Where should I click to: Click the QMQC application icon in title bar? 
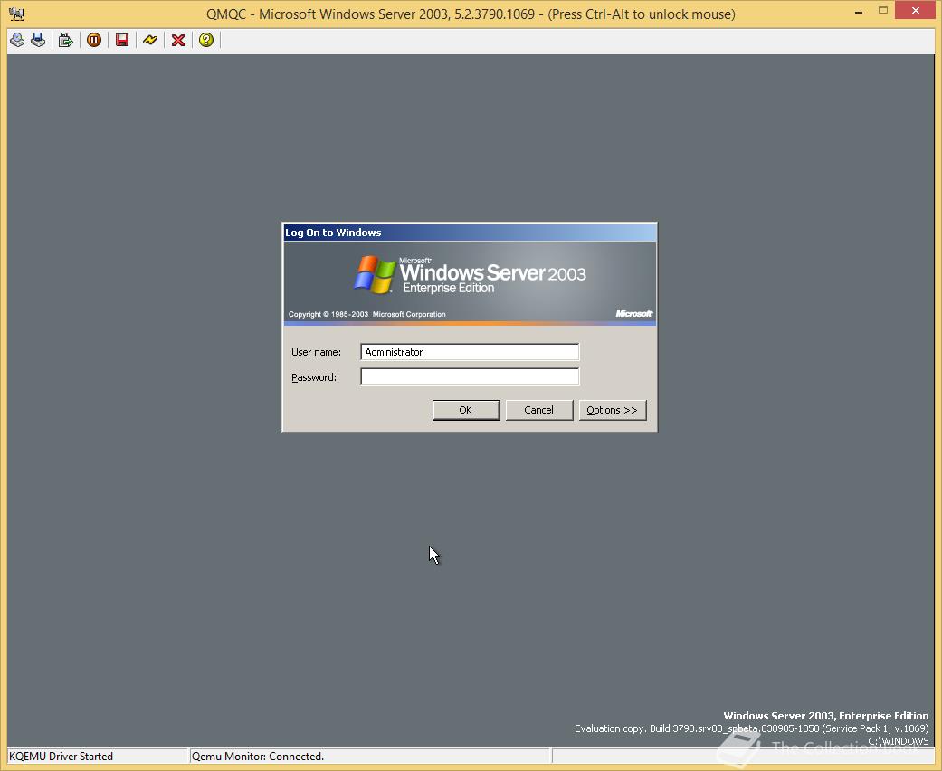tap(16, 14)
